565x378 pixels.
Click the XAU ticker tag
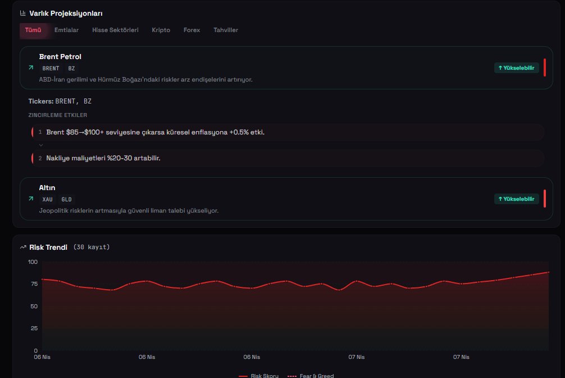(x=47, y=199)
